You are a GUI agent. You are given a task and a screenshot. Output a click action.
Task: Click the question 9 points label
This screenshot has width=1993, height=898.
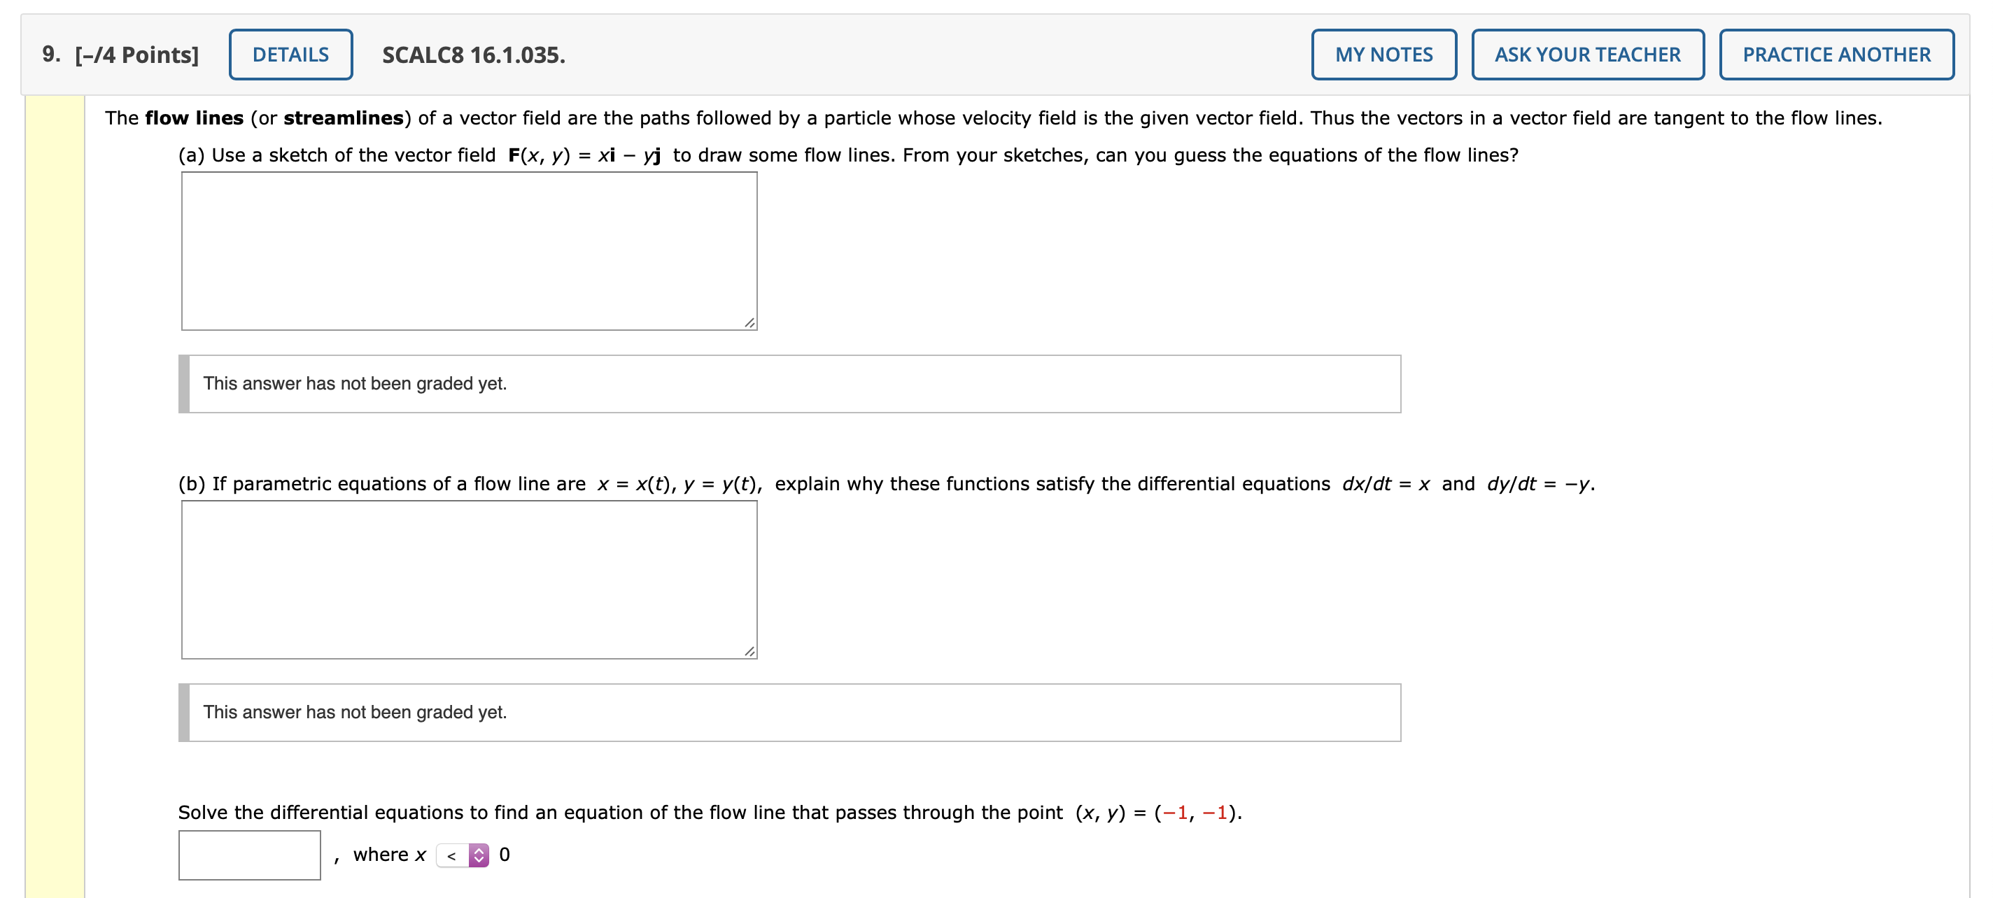[120, 55]
